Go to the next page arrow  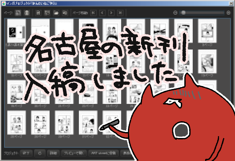pyautogui.click(x=111, y=13)
